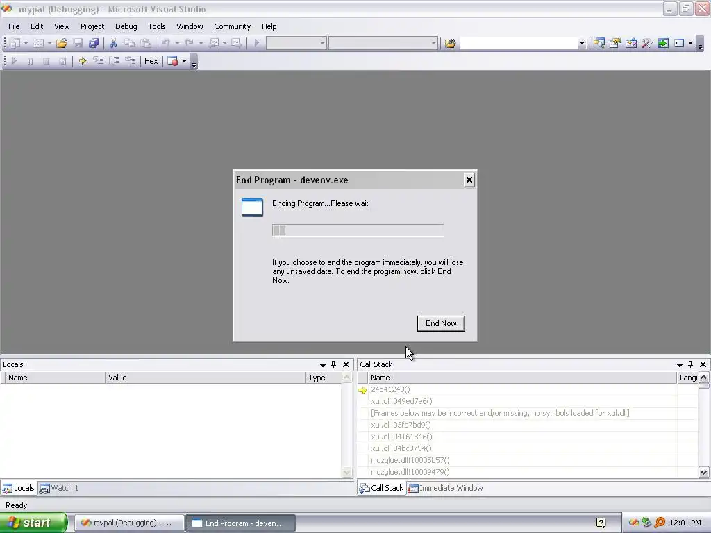Screen dimensions: 711x533
Task: Click the Save floppy icon
Action: coord(78,43)
